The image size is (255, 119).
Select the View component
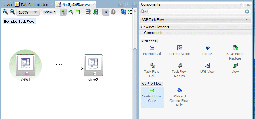click(x=235, y=68)
